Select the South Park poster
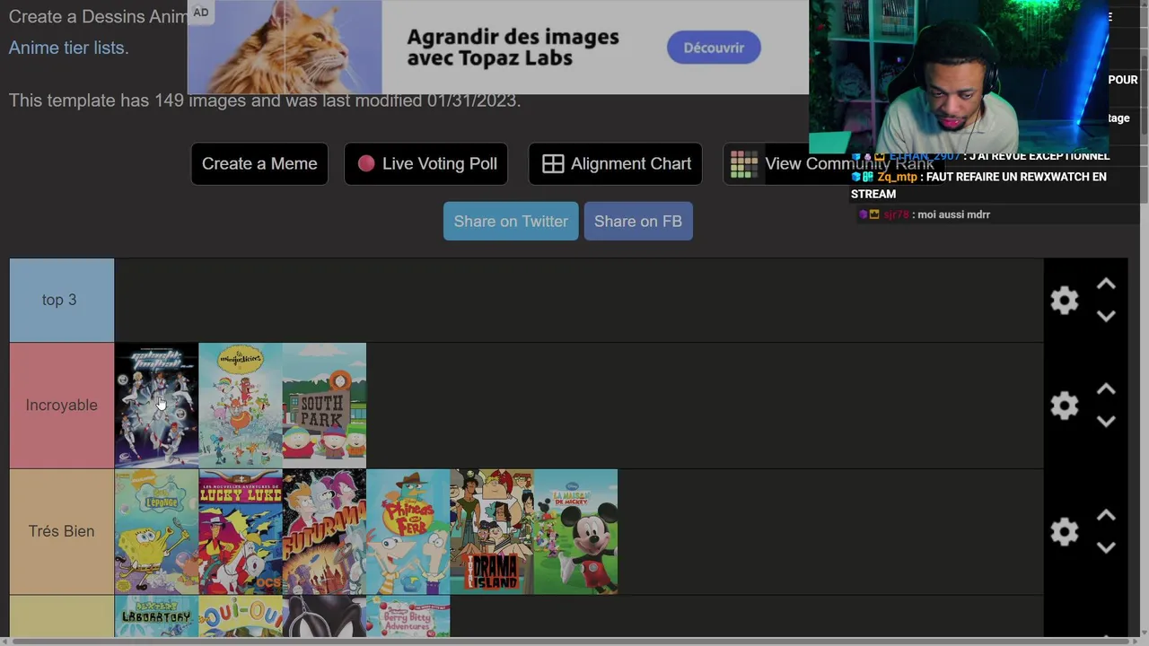The image size is (1149, 646). [x=324, y=405]
